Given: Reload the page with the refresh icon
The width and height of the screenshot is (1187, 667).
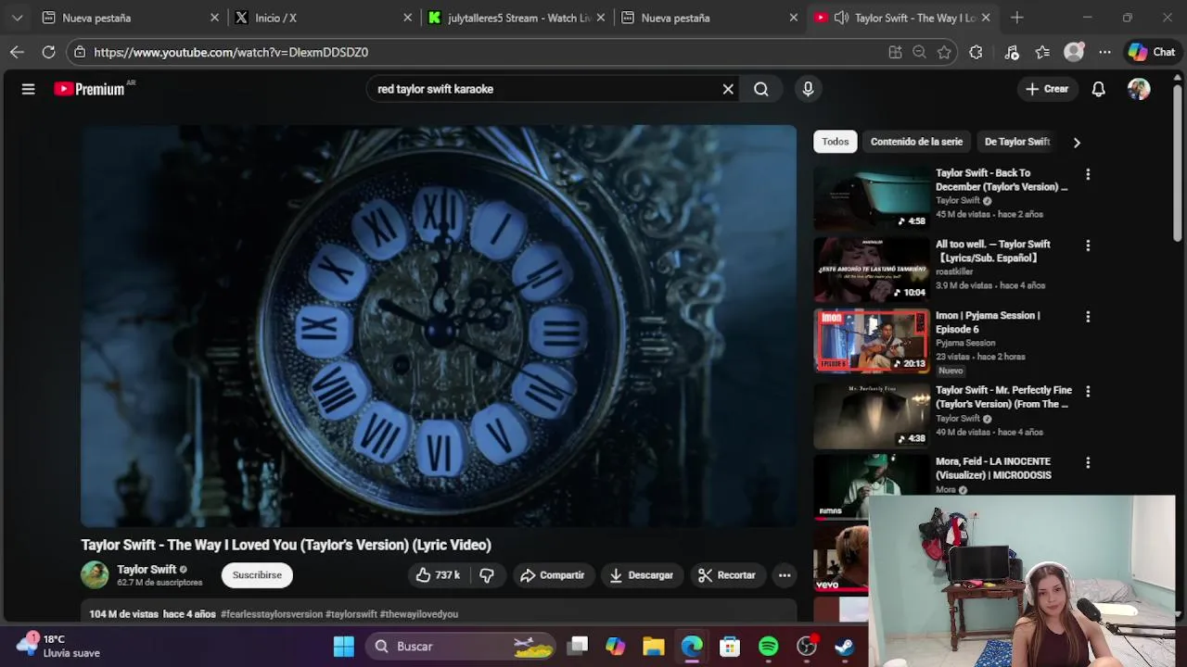Looking at the screenshot, I should click(x=48, y=52).
